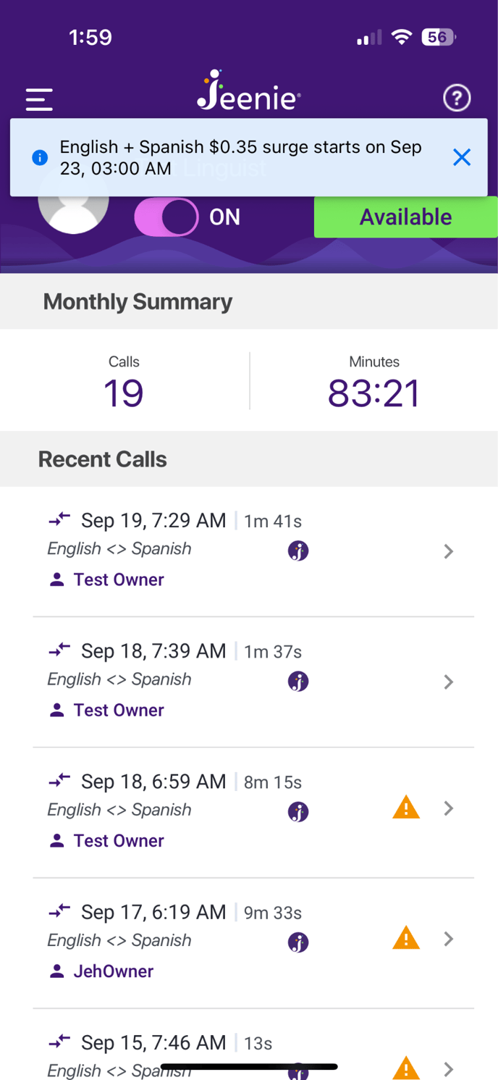Click the blue info icon in banner
The width and height of the screenshot is (498, 1080).
tap(40, 157)
